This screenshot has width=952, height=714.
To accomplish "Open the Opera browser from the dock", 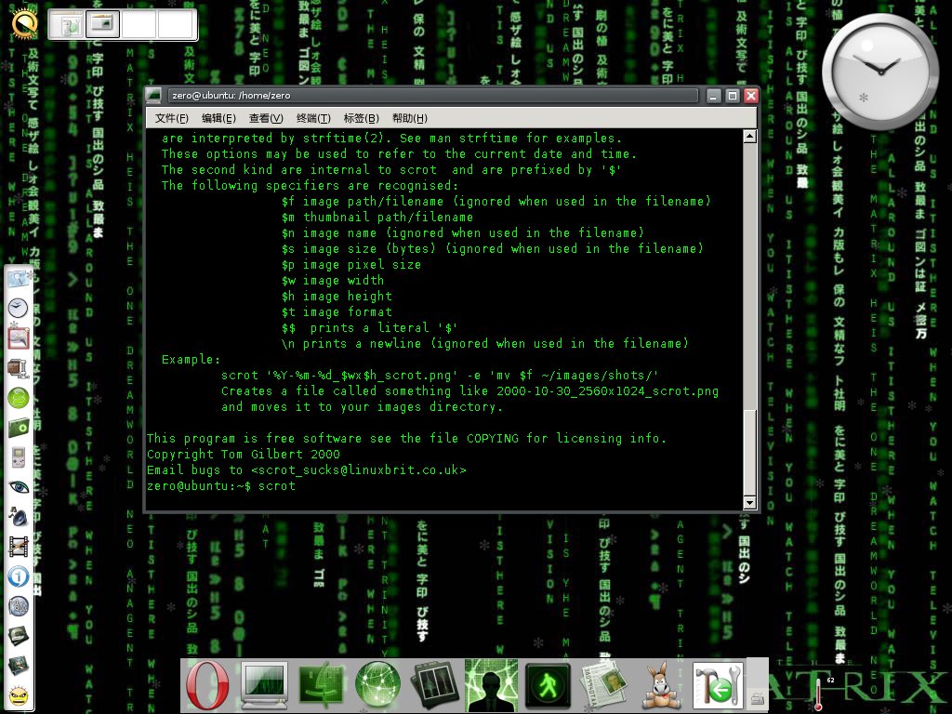I will (207, 685).
